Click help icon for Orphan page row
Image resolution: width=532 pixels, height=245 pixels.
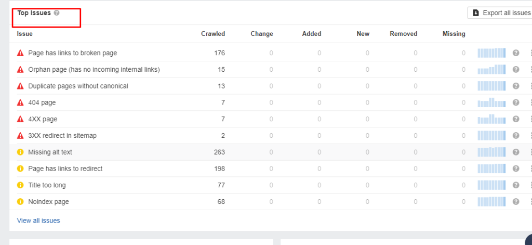516,69
